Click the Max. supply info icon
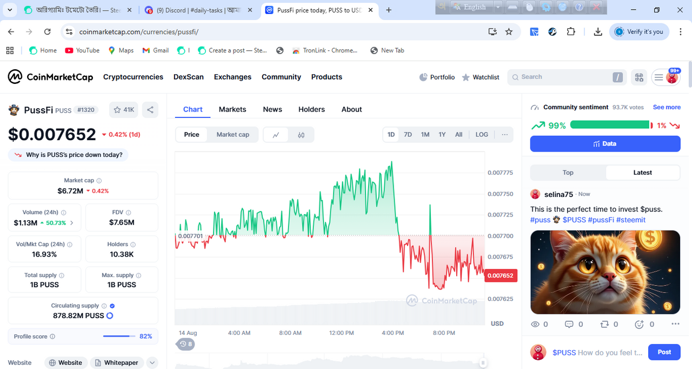The image size is (692, 369). [139, 275]
